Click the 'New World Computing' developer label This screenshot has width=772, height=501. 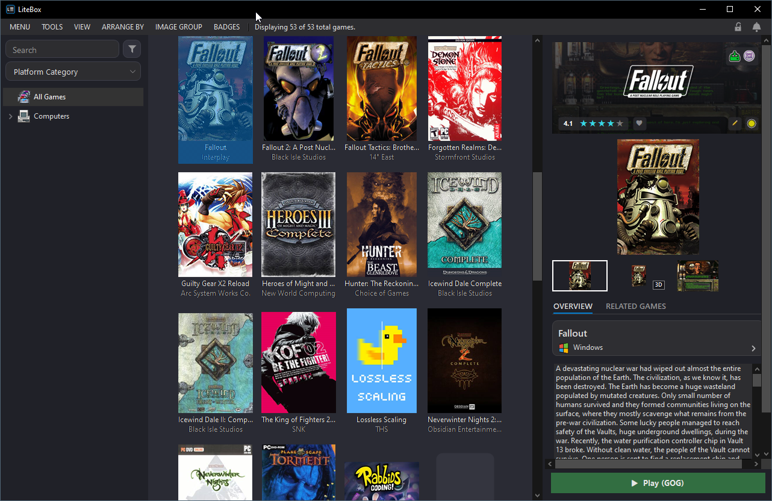point(299,293)
